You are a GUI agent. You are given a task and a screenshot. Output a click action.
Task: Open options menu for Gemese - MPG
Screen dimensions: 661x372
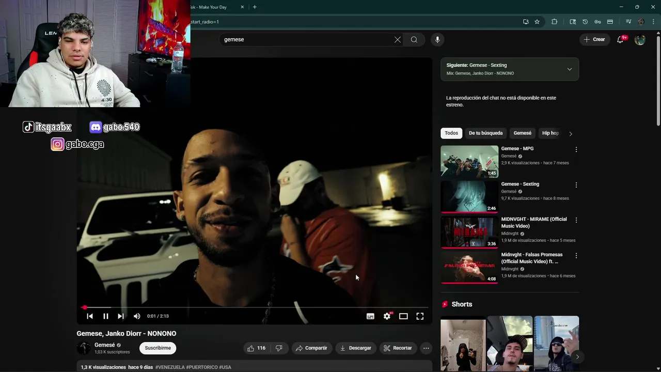click(576, 149)
